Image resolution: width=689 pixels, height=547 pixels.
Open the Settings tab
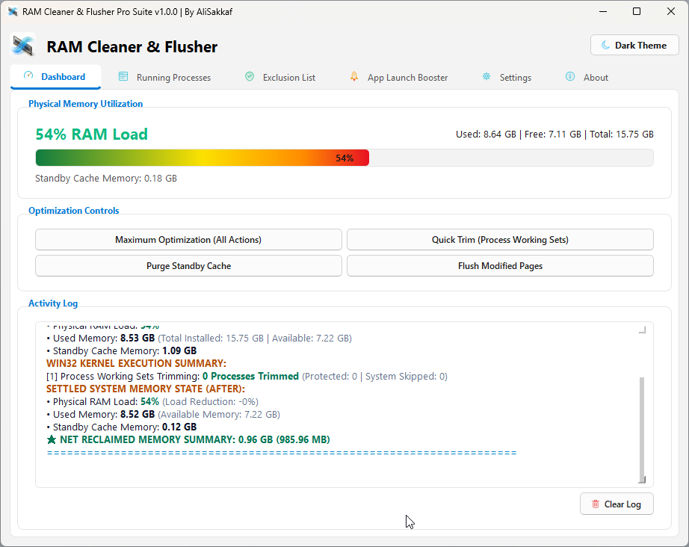(x=507, y=77)
